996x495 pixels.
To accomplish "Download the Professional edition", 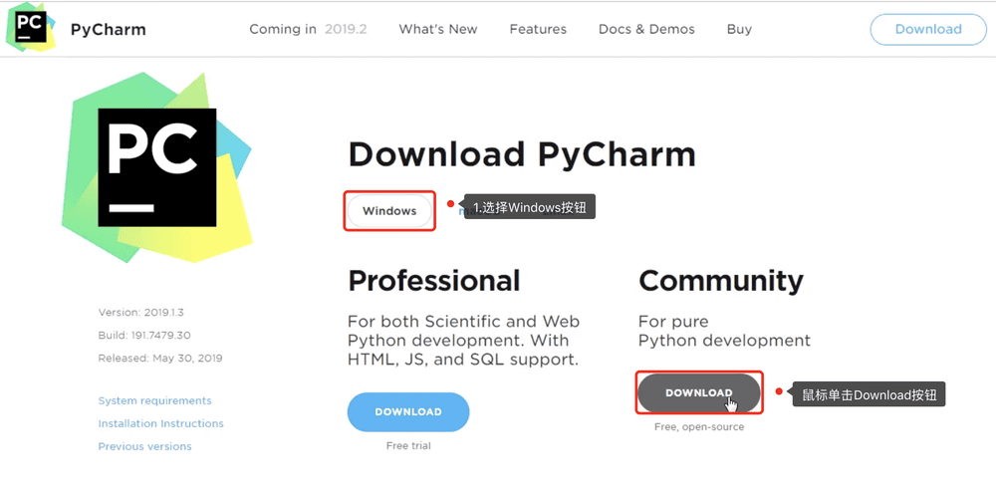I will [407, 411].
